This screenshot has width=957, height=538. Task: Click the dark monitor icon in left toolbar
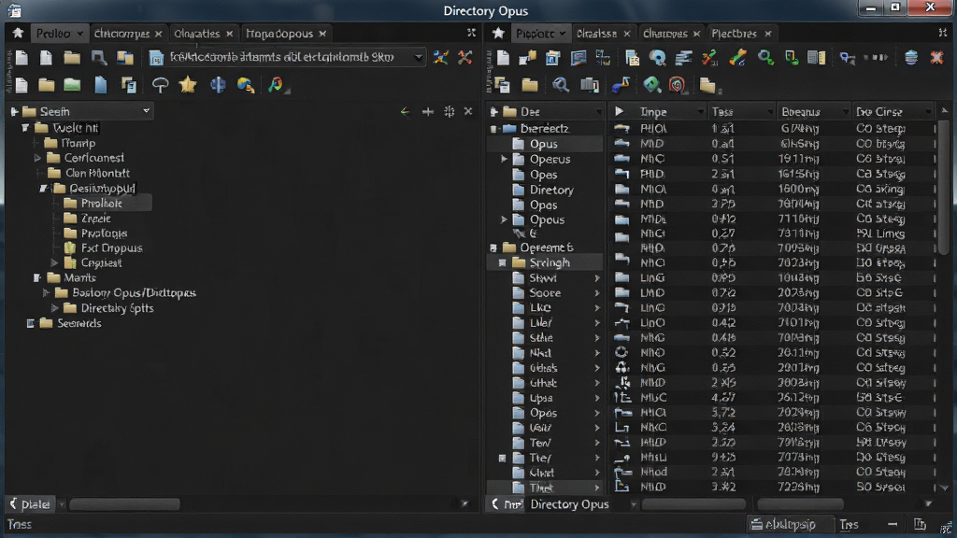point(98,58)
